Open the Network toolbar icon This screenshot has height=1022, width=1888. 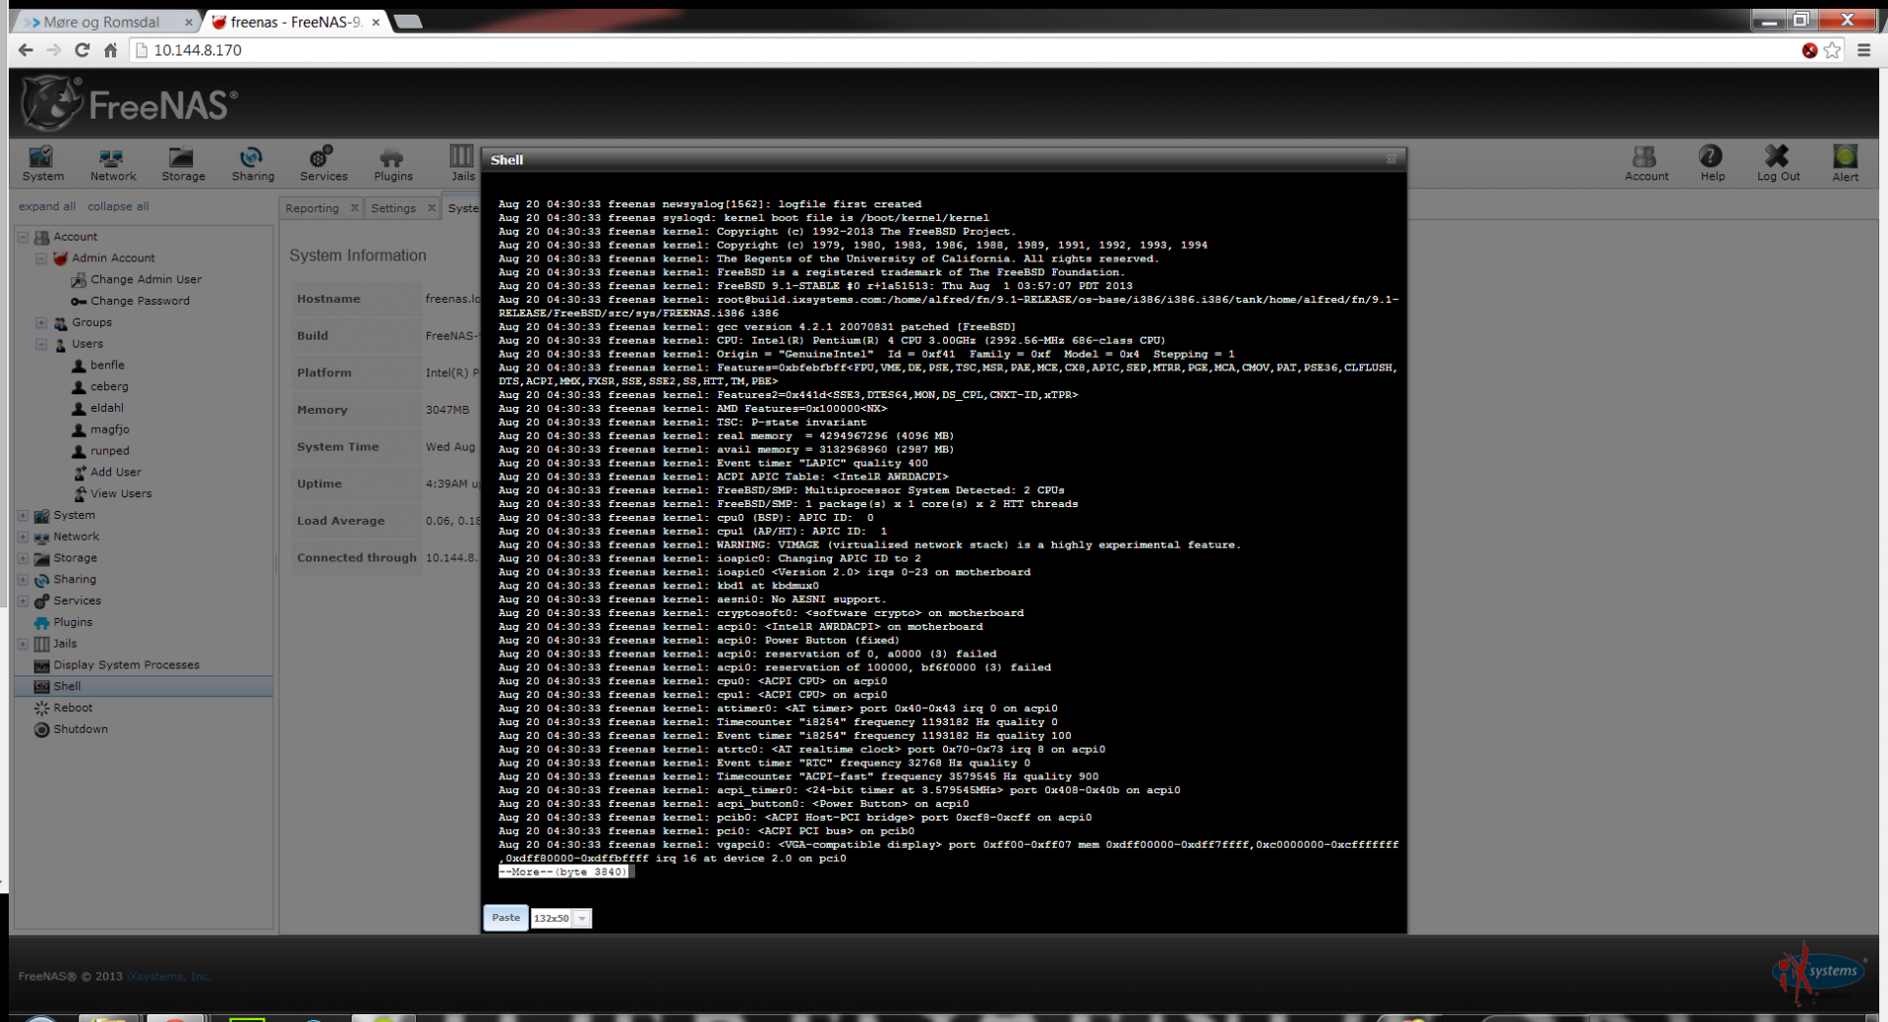click(x=113, y=163)
